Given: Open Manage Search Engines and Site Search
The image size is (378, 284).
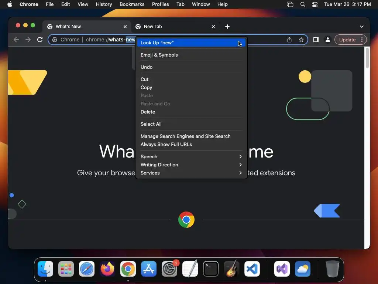Looking at the screenshot, I should pos(192,136).
